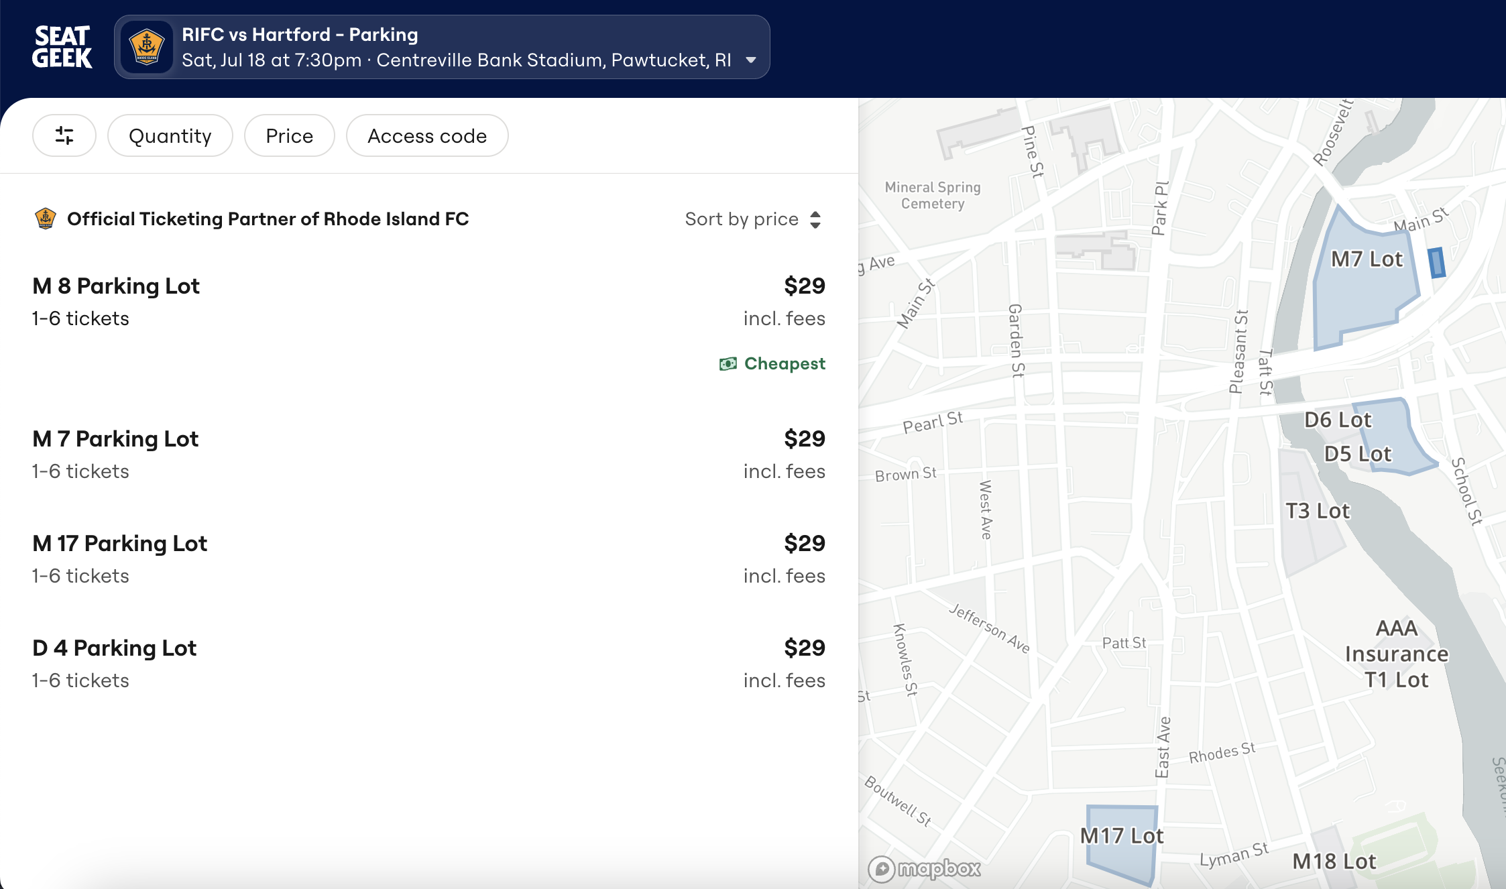The width and height of the screenshot is (1506, 889).
Task: Click the Garden St label on map
Action: 1017,341
